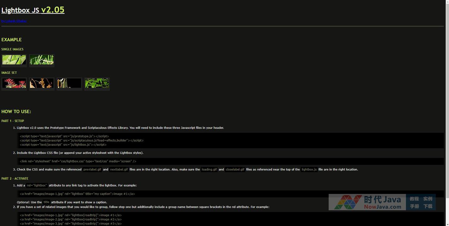Click the scrollbar up arrow
449x226 pixels.
point(447,2)
